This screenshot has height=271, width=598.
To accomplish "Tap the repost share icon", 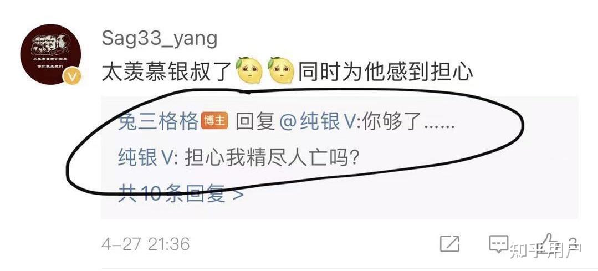I will [449, 243].
